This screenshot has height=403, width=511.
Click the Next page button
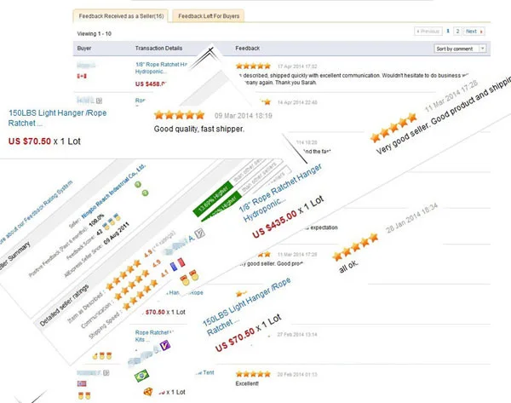(x=474, y=32)
